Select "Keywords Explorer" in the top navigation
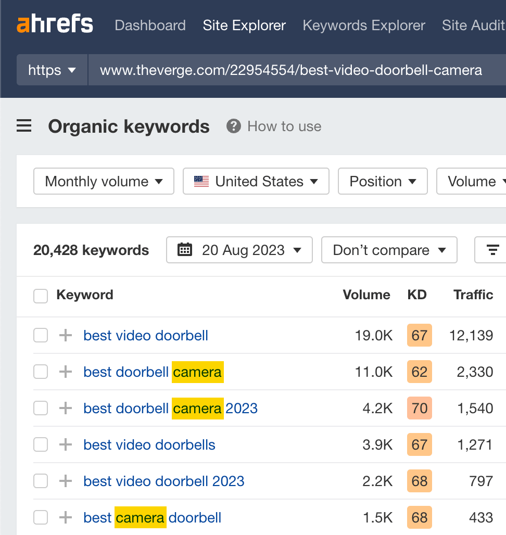The image size is (506, 535). 363,25
